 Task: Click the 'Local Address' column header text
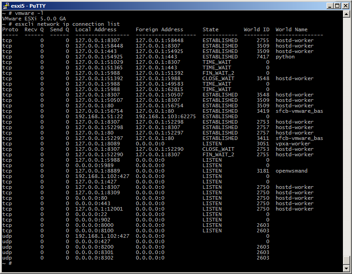click(x=96, y=29)
